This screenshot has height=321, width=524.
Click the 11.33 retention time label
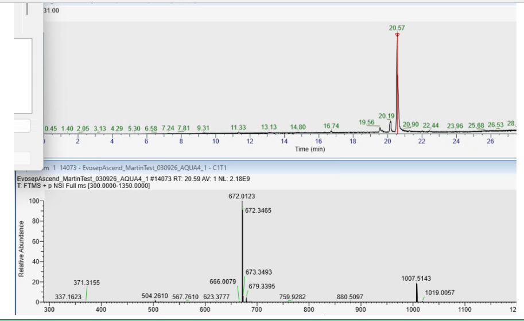coord(238,127)
